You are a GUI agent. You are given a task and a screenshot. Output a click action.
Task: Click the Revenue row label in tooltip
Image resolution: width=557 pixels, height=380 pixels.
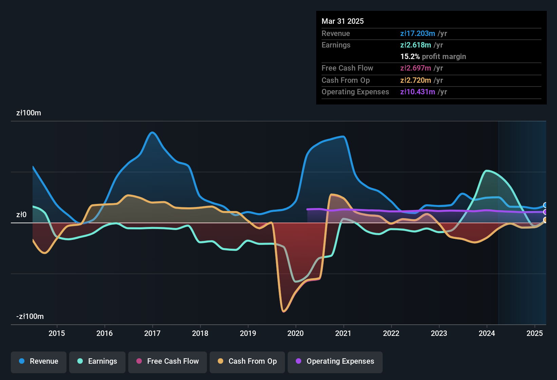[335, 33]
